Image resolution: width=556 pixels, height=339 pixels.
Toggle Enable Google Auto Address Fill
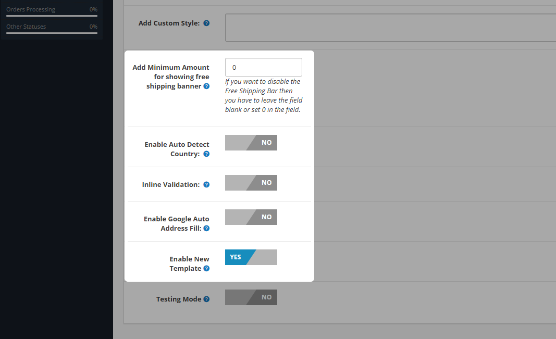pos(251,217)
